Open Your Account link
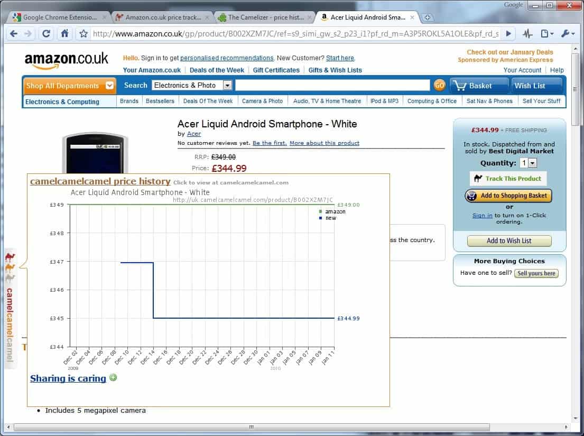Viewport: 584px width, 436px height. (x=522, y=70)
